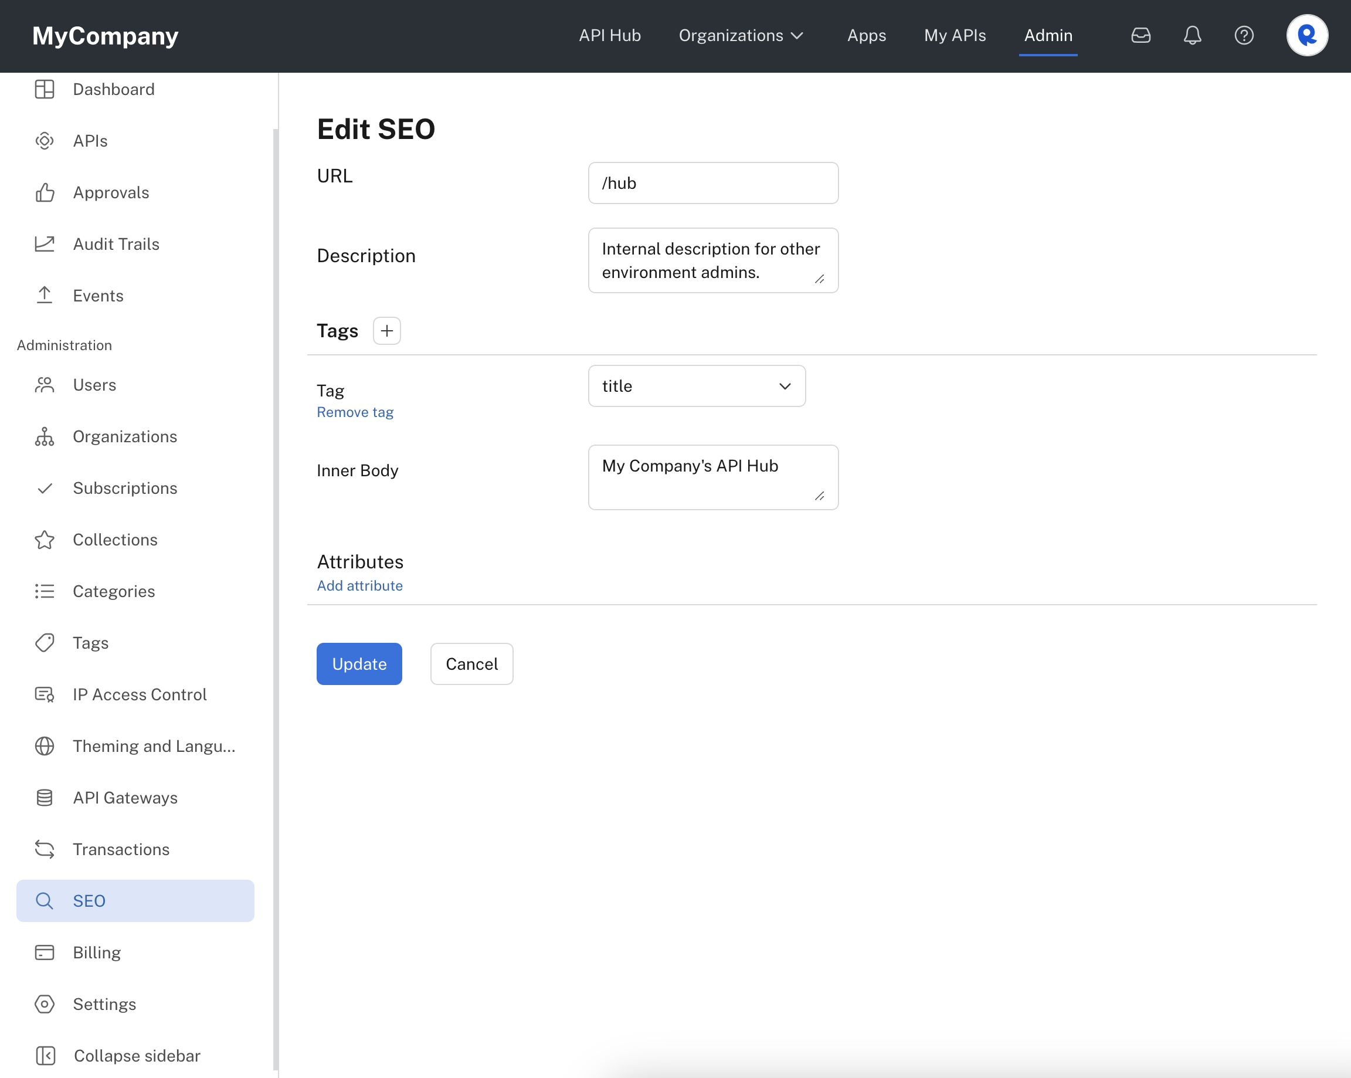Click the Collapse sidebar icon

46,1056
